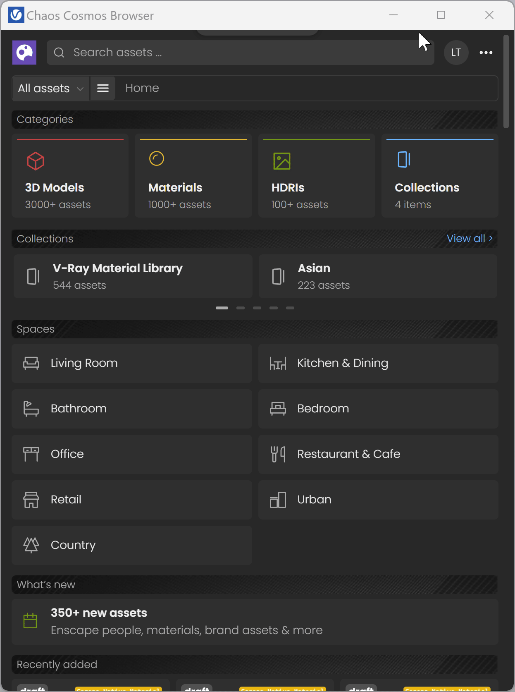Focus the Search assets field
This screenshot has width=515, height=692.
[240, 53]
